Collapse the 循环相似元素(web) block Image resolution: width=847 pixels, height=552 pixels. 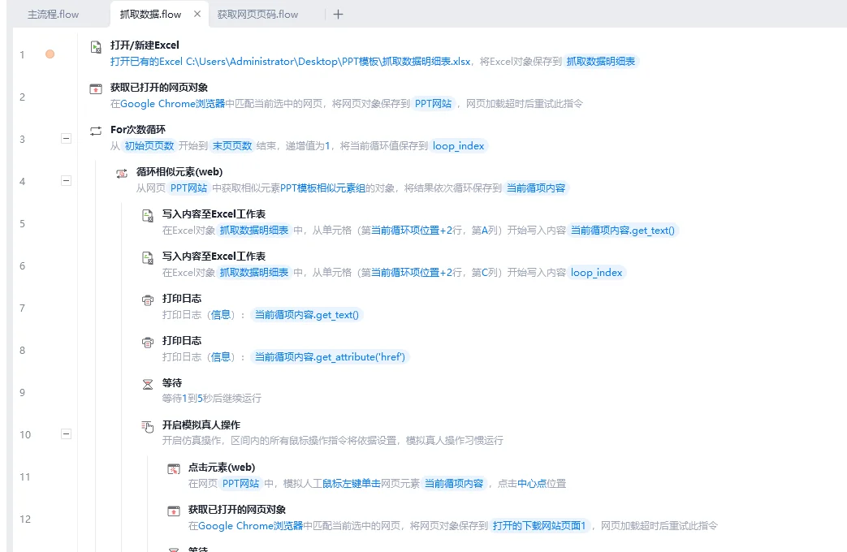[x=66, y=181]
